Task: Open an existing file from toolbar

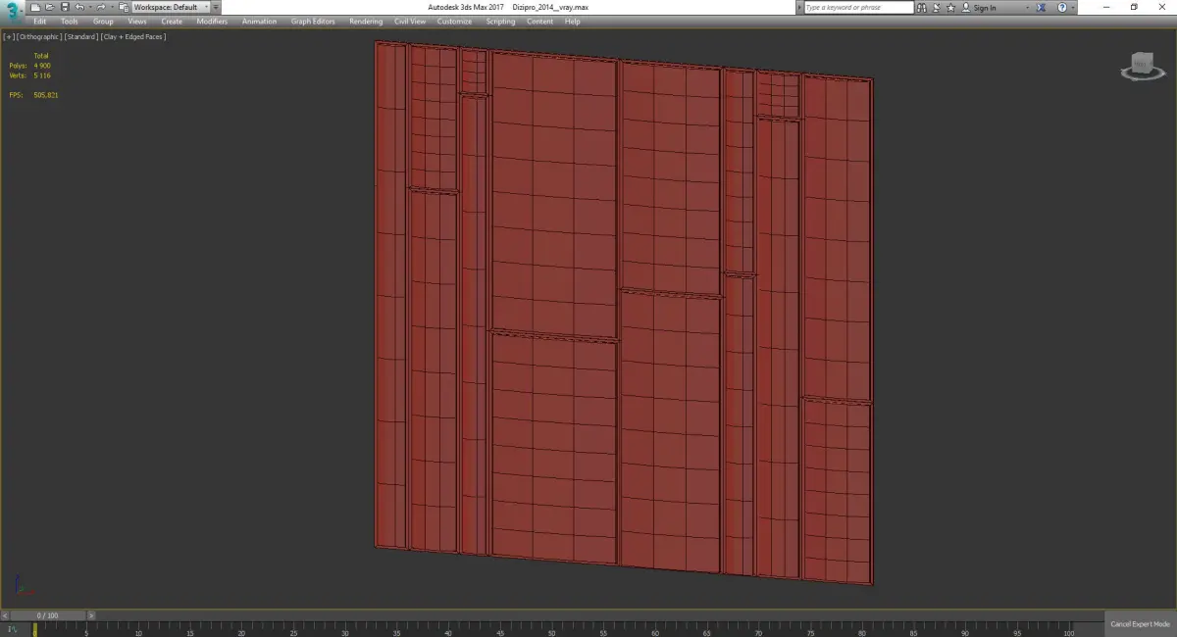Action: [49, 7]
